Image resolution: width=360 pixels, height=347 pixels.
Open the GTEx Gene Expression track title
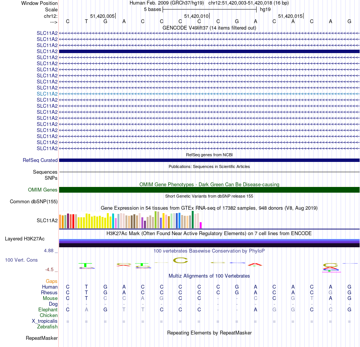point(209,208)
